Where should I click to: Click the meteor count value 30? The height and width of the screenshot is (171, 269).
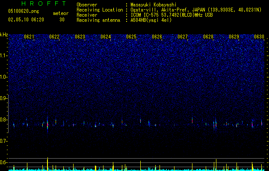(x=62, y=20)
